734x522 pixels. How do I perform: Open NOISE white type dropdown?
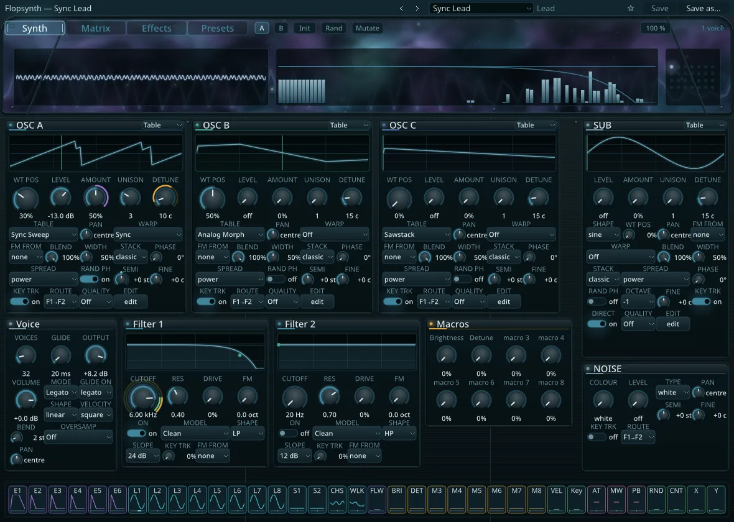click(672, 393)
